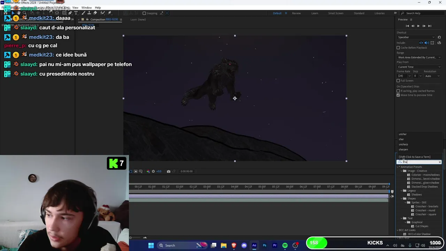This screenshot has height=251, width=446.
Task: Switch to the Libraries workspace
Action: click(379, 13)
